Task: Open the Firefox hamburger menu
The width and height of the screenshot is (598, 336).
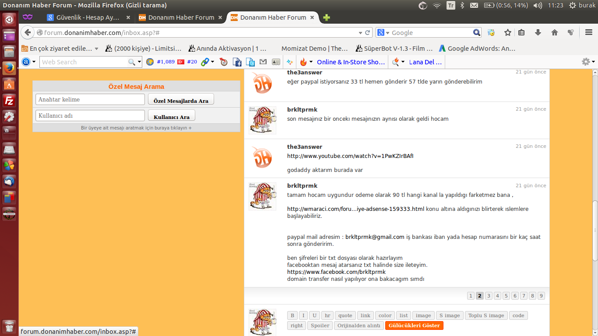Action: point(588,32)
